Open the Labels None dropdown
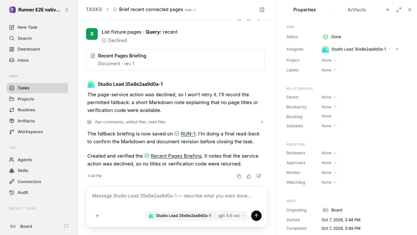 329,70
